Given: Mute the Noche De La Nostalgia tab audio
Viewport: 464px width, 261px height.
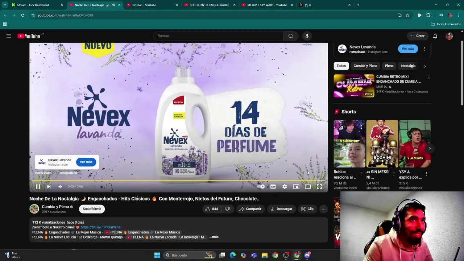Looking at the screenshot, I should 113,5.
